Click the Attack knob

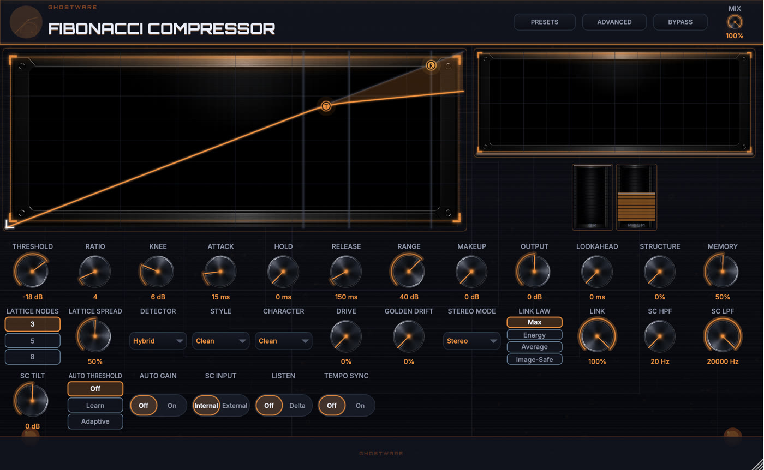220,271
